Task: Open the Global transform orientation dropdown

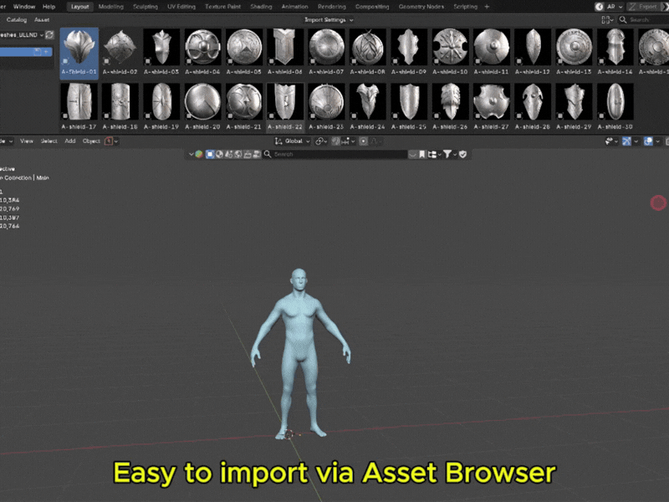Action: point(292,141)
